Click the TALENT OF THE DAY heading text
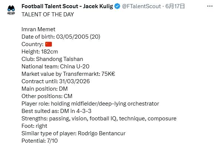This screenshot has height=149, width=219. (48, 14)
